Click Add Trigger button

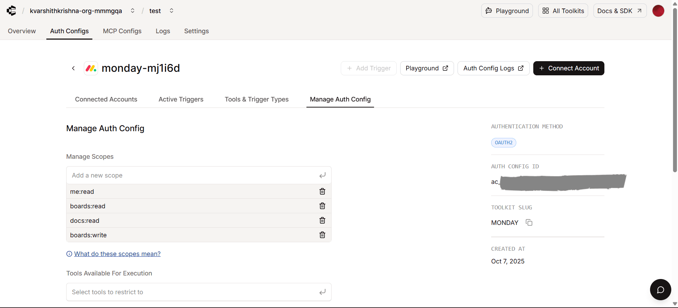(x=368, y=68)
